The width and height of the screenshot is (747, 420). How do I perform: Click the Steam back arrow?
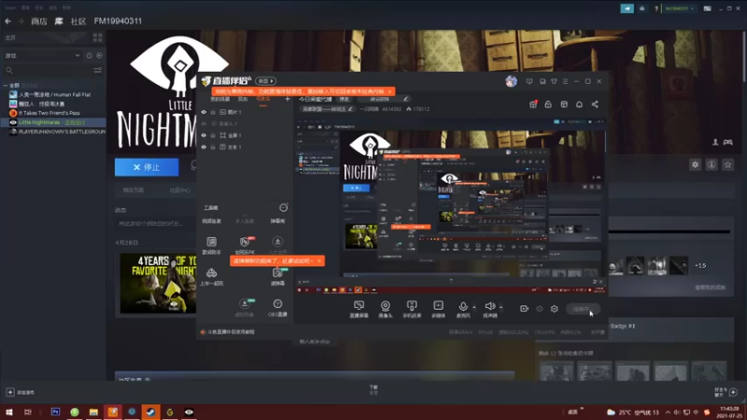click(x=7, y=21)
